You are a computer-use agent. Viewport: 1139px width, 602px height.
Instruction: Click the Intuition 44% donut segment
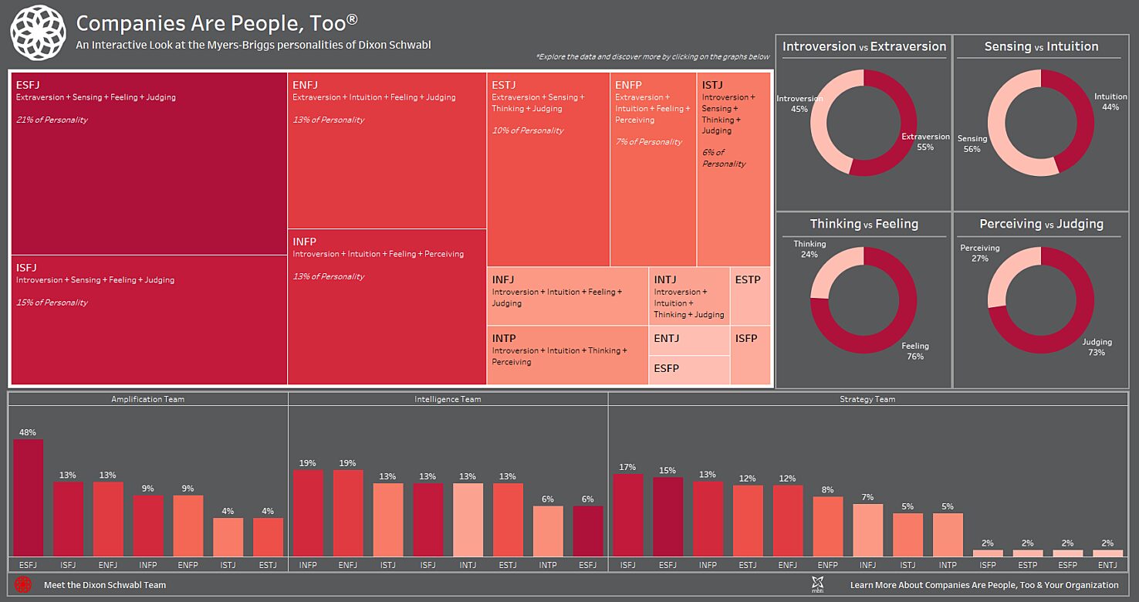[x=1085, y=116]
